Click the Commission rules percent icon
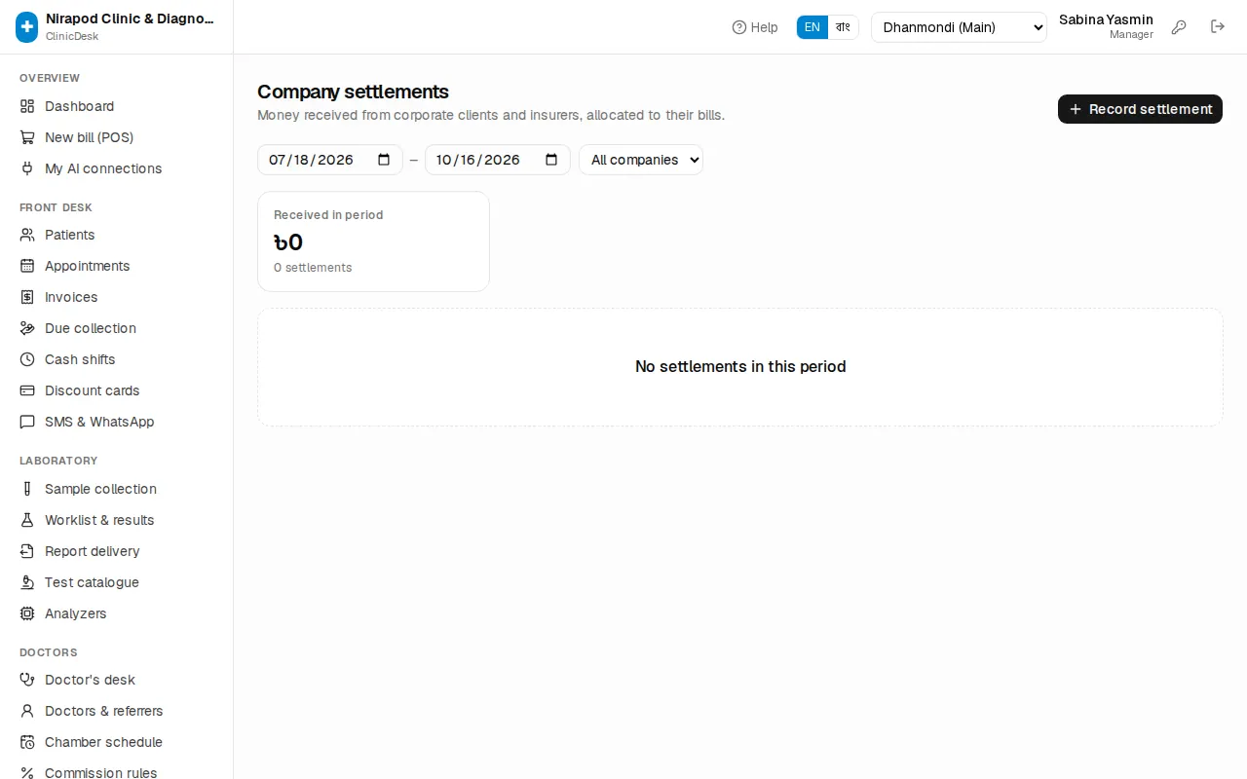The image size is (1247, 779). pos(27,773)
